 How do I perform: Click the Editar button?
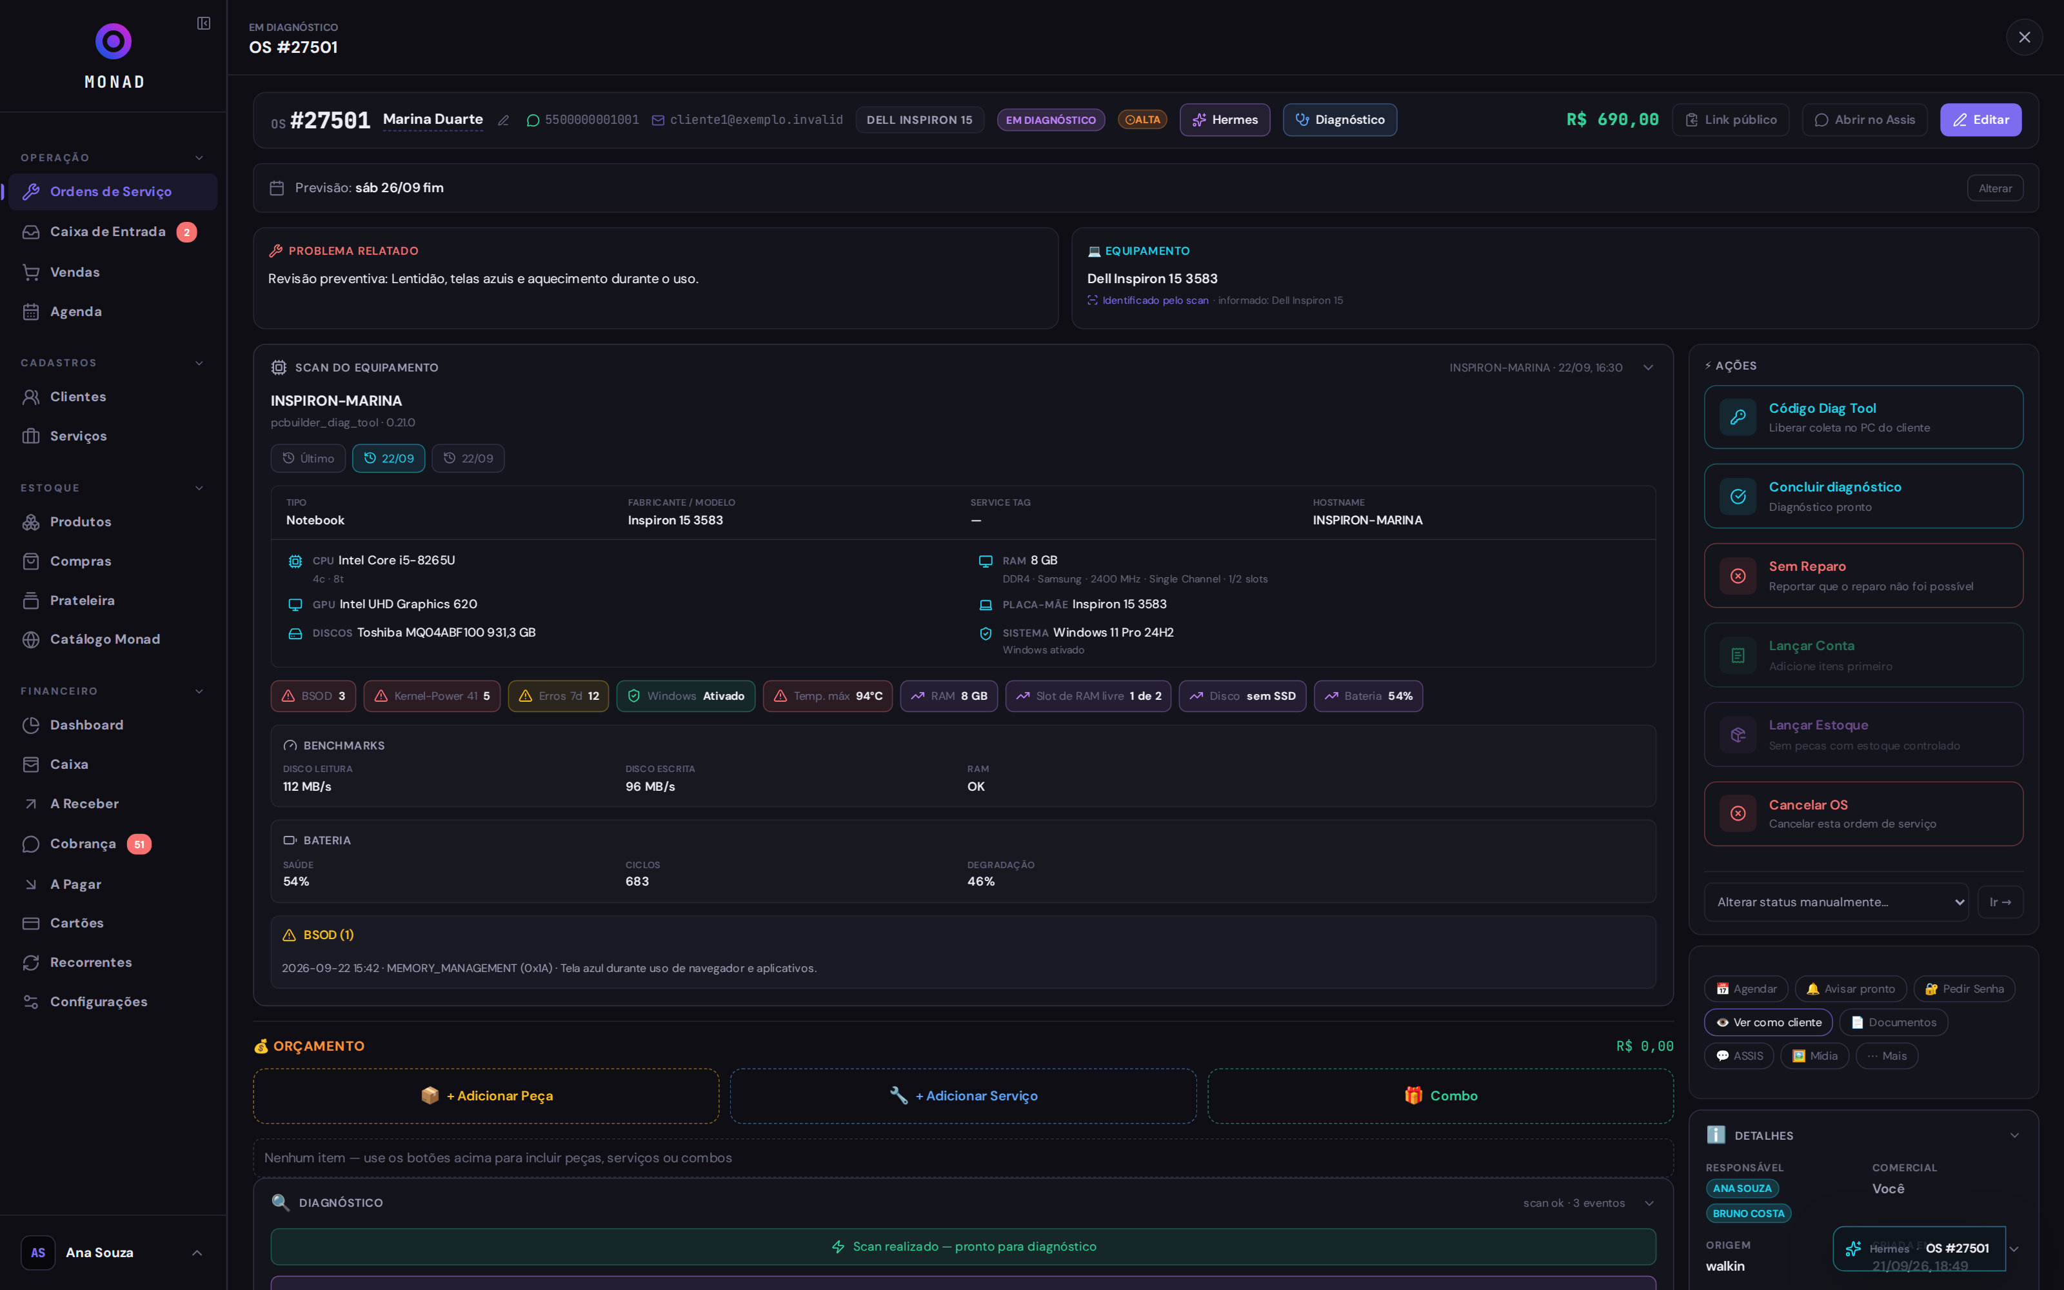coord(1980,121)
